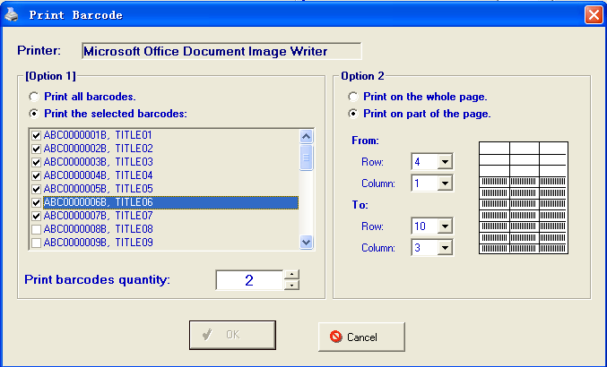Decrease print barcodes quantity with down arrow

click(x=292, y=286)
